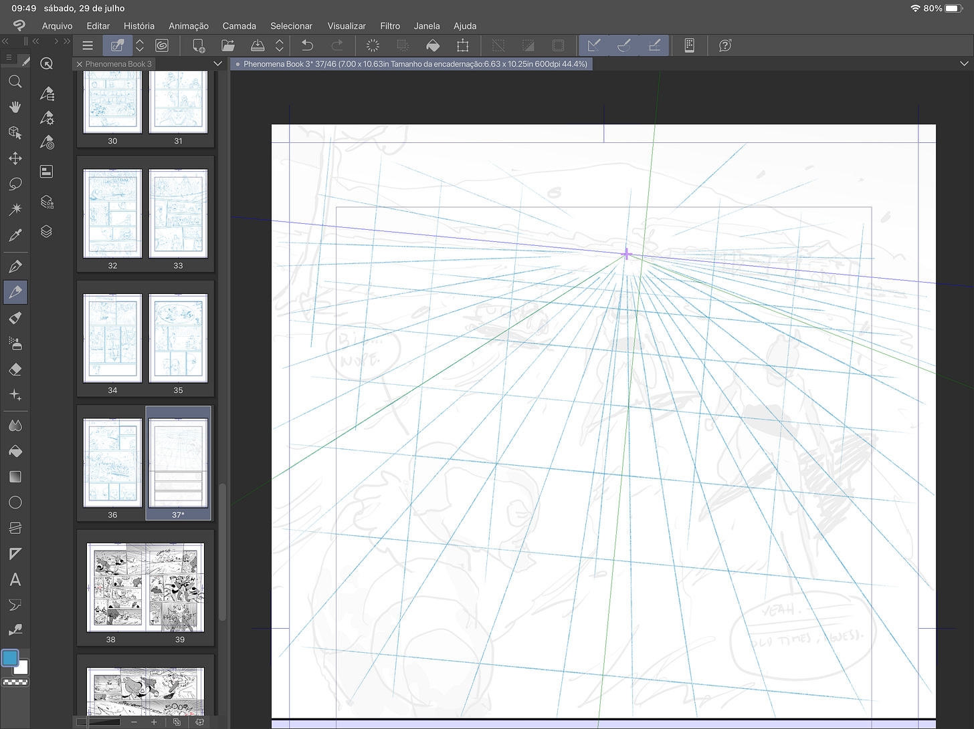Image resolution: width=974 pixels, height=729 pixels.
Task: Click the Fill bucket command in toolbar
Action: (433, 45)
